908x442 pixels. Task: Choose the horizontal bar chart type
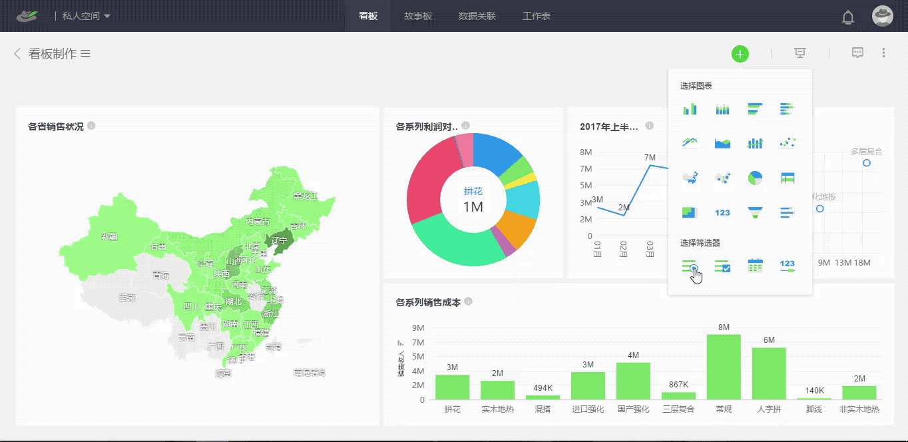[x=755, y=109]
